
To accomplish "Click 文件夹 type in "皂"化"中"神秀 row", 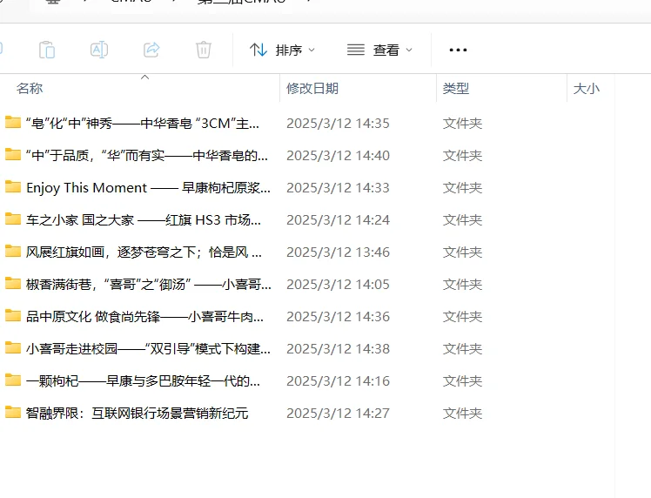I will point(462,124).
